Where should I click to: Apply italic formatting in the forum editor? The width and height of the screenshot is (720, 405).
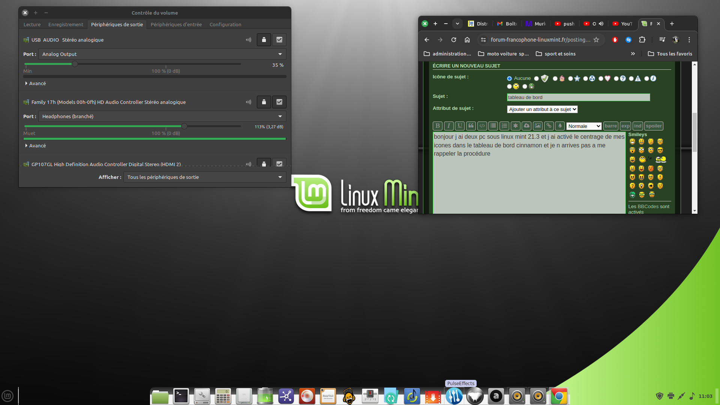[448, 126]
